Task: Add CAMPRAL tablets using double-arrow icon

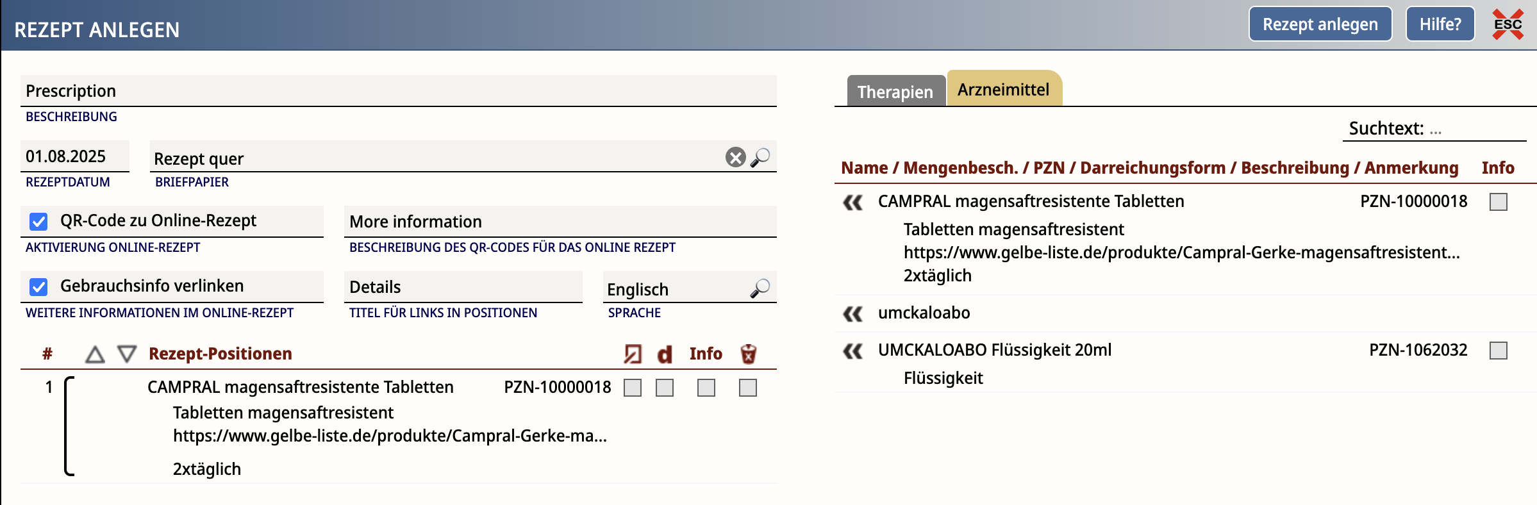Action: point(852,203)
